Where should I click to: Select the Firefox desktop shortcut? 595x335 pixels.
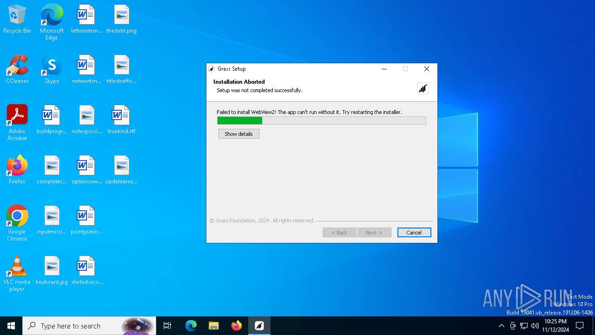(x=17, y=170)
